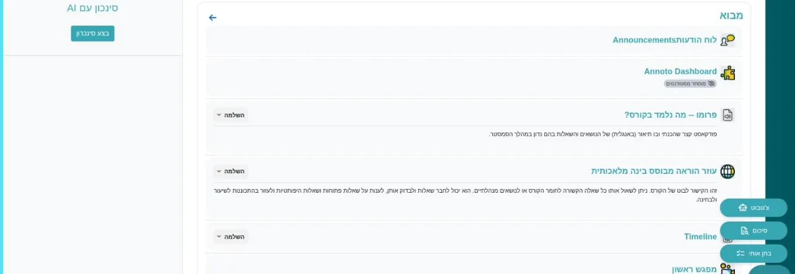Click the מפגש ראשון activity icon
The height and width of the screenshot is (274, 795).
click(x=728, y=269)
